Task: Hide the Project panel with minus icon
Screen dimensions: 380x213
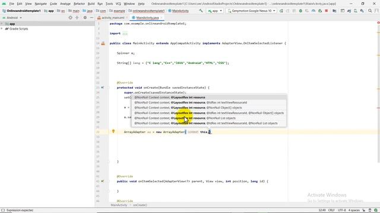Action: pyautogui.click(x=91, y=18)
